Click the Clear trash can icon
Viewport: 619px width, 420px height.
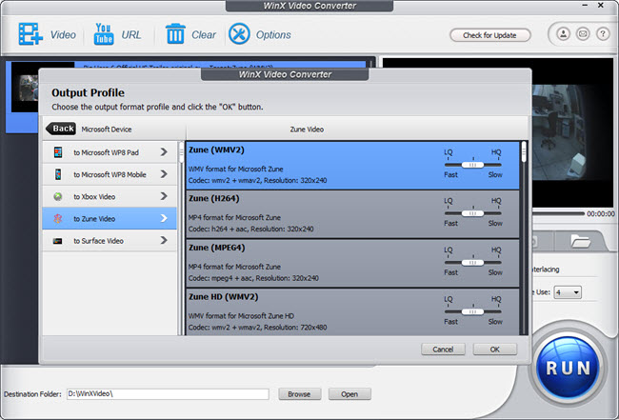(x=175, y=34)
